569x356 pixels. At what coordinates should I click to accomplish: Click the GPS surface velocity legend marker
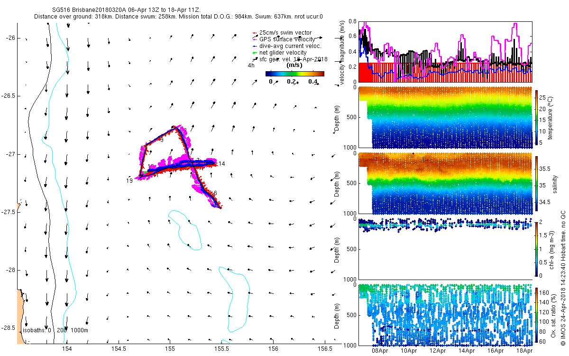tap(255, 39)
